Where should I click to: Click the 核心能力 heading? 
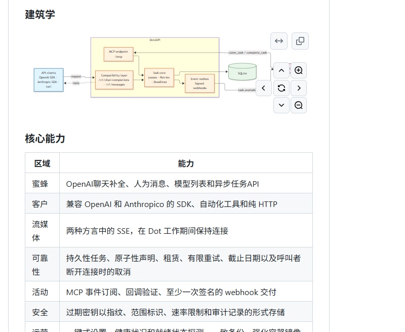[x=45, y=139]
